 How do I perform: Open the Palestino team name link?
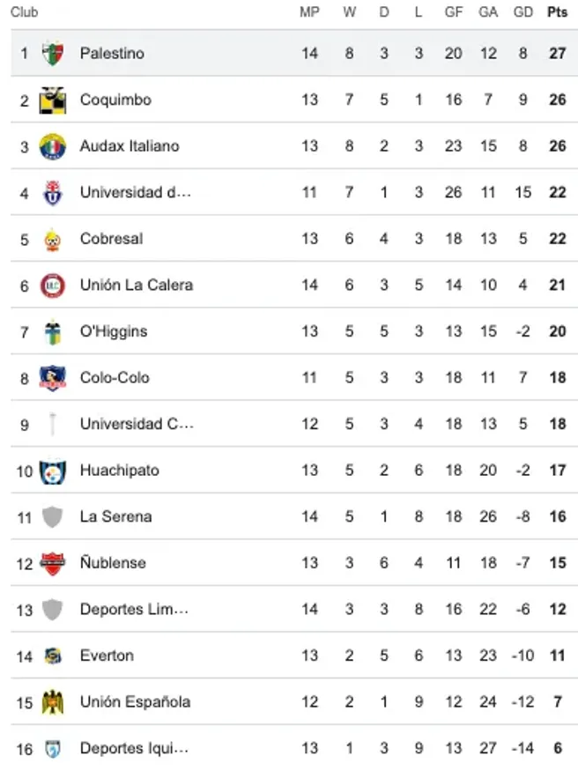coord(112,54)
